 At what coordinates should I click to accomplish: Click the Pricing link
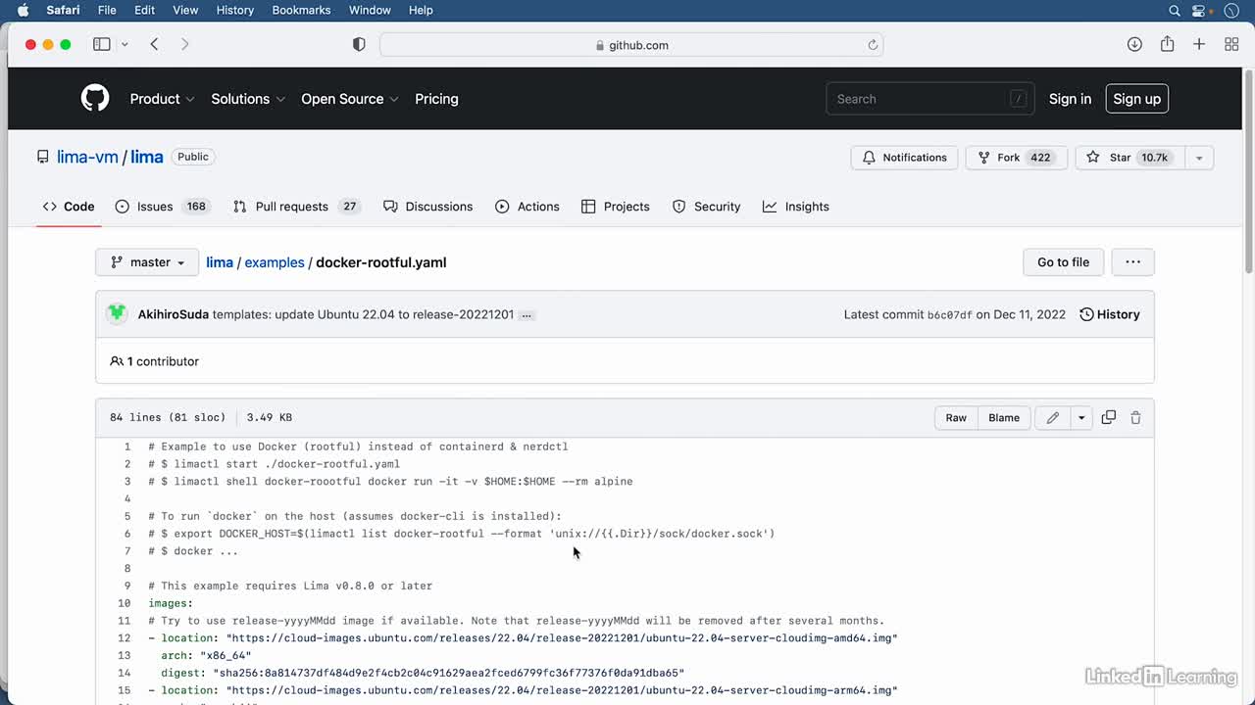436,99
